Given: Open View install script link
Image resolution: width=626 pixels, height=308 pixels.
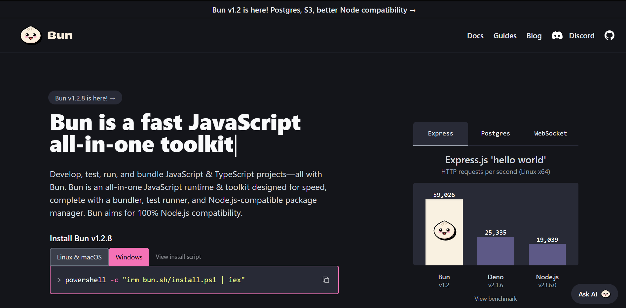Looking at the screenshot, I should tap(178, 257).
